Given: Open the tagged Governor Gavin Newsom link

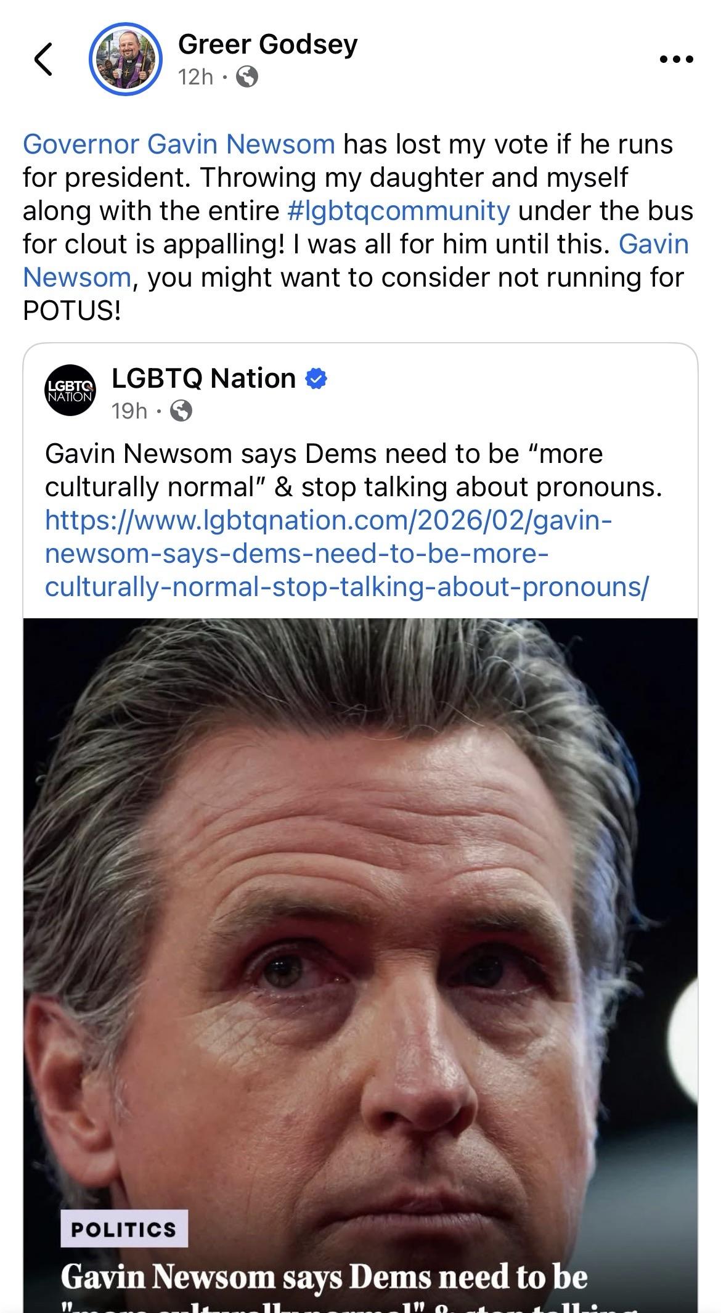Looking at the screenshot, I should coord(179,144).
